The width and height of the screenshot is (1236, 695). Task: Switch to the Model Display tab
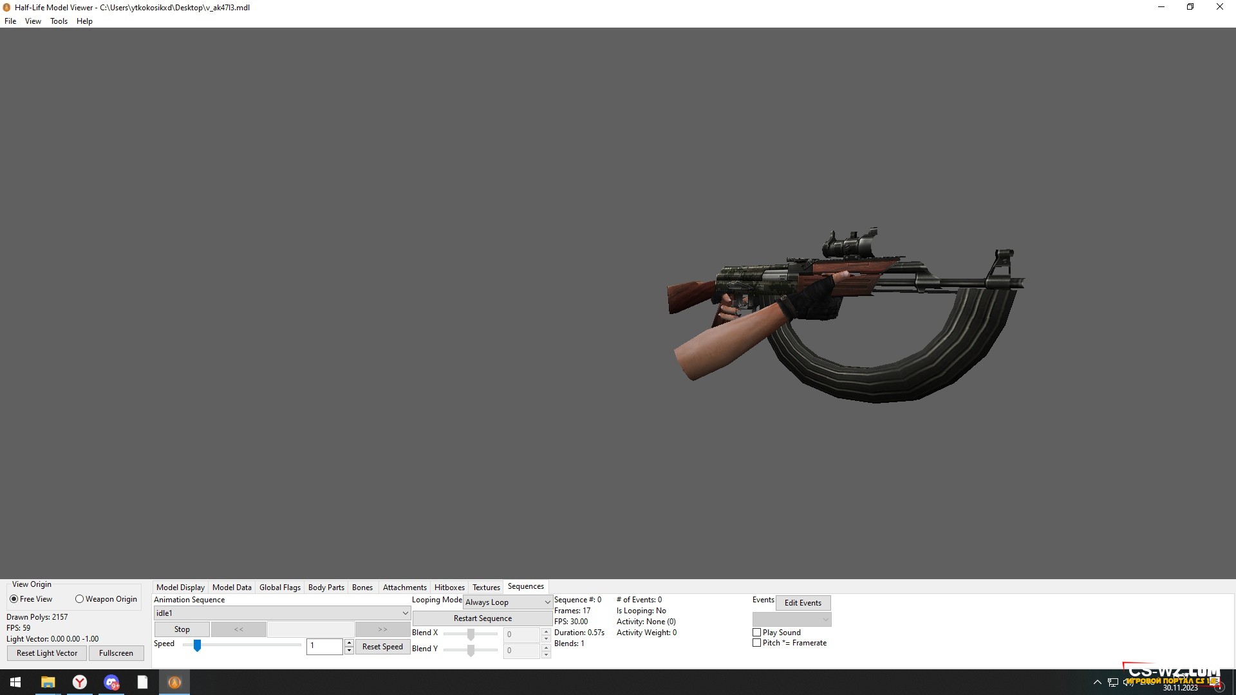coord(180,588)
